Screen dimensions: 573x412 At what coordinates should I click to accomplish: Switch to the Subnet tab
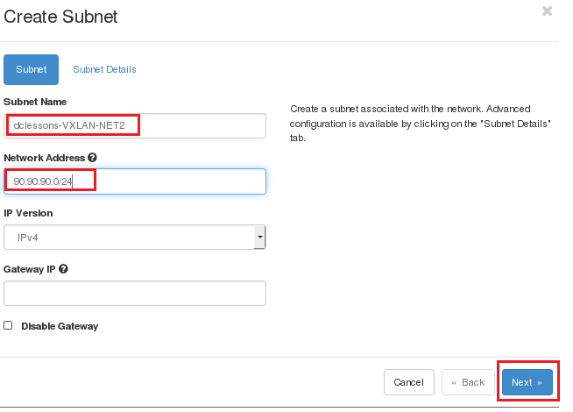tap(31, 69)
